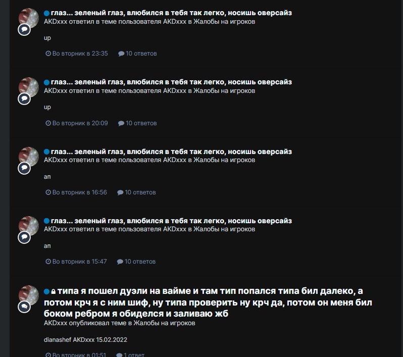
Task: Open the AKDxxx avatar on the 23:35 post
Action: (28, 18)
